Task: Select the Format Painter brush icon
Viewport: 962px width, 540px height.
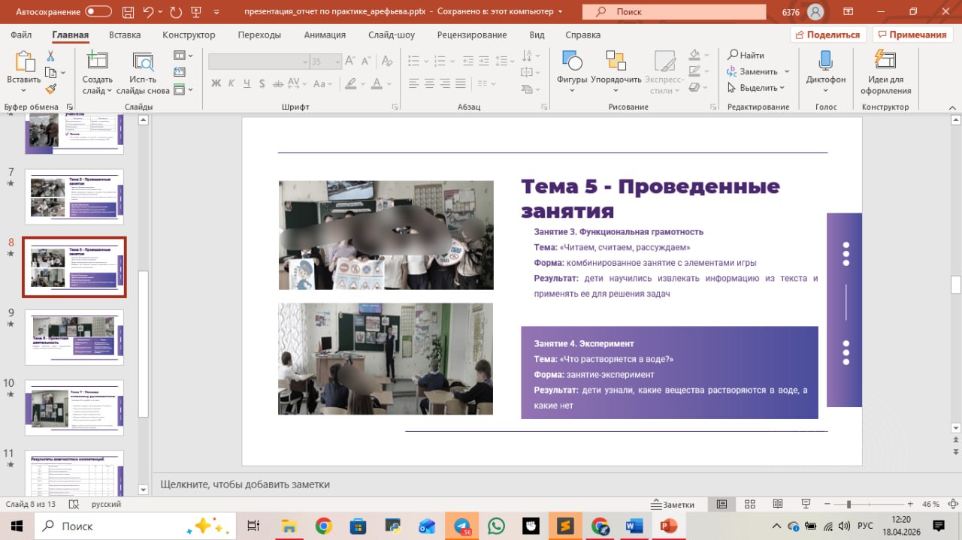Action: tap(50, 89)
